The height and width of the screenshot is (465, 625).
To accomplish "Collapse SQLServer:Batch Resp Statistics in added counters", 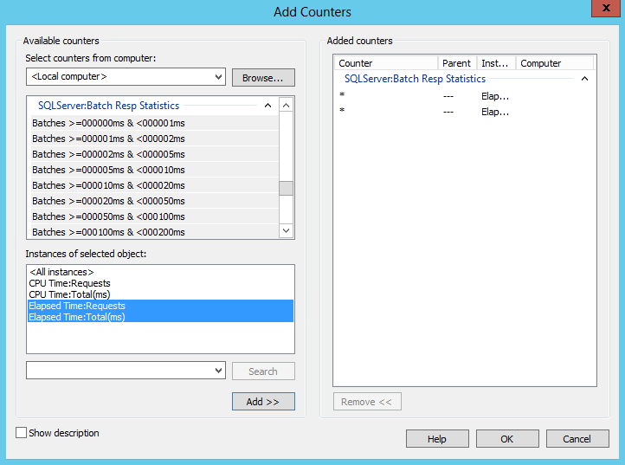I will [x=584, y=79].
